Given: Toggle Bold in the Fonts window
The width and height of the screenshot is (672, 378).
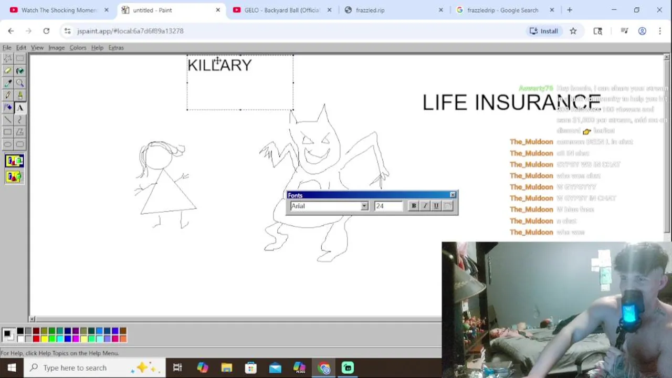Looking at the screenshot, I should (414, 206).
